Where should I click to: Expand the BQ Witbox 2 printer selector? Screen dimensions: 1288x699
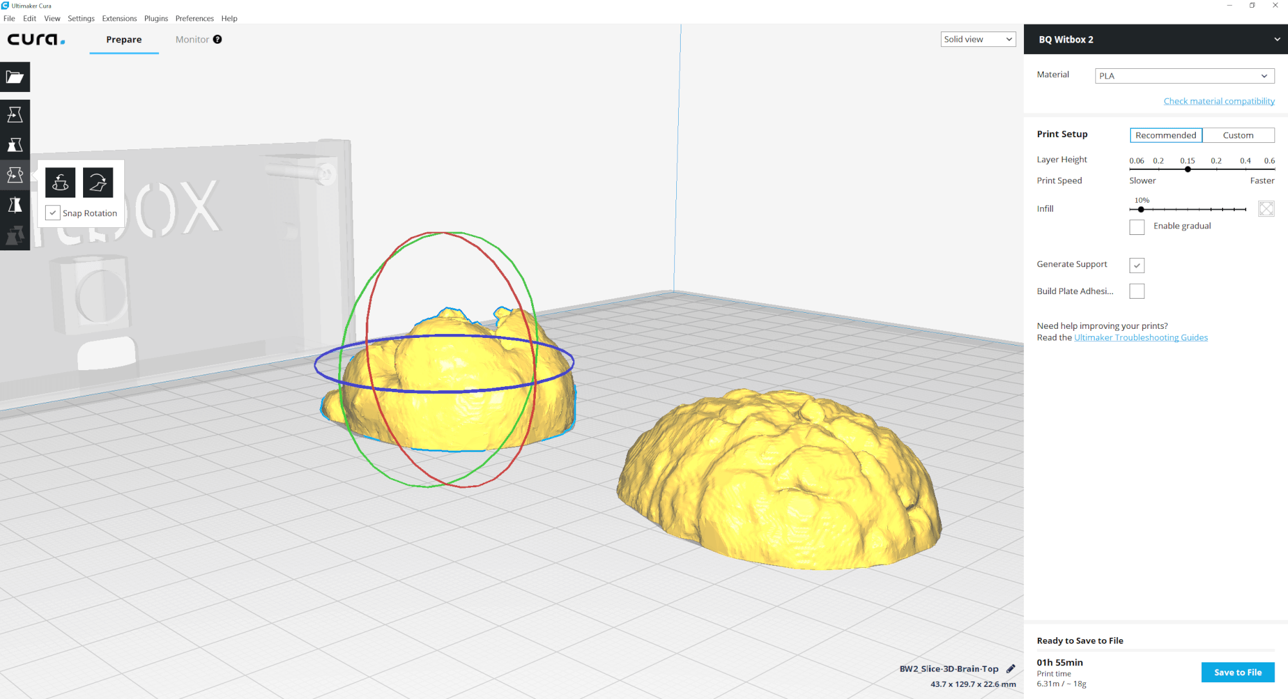1155,39
